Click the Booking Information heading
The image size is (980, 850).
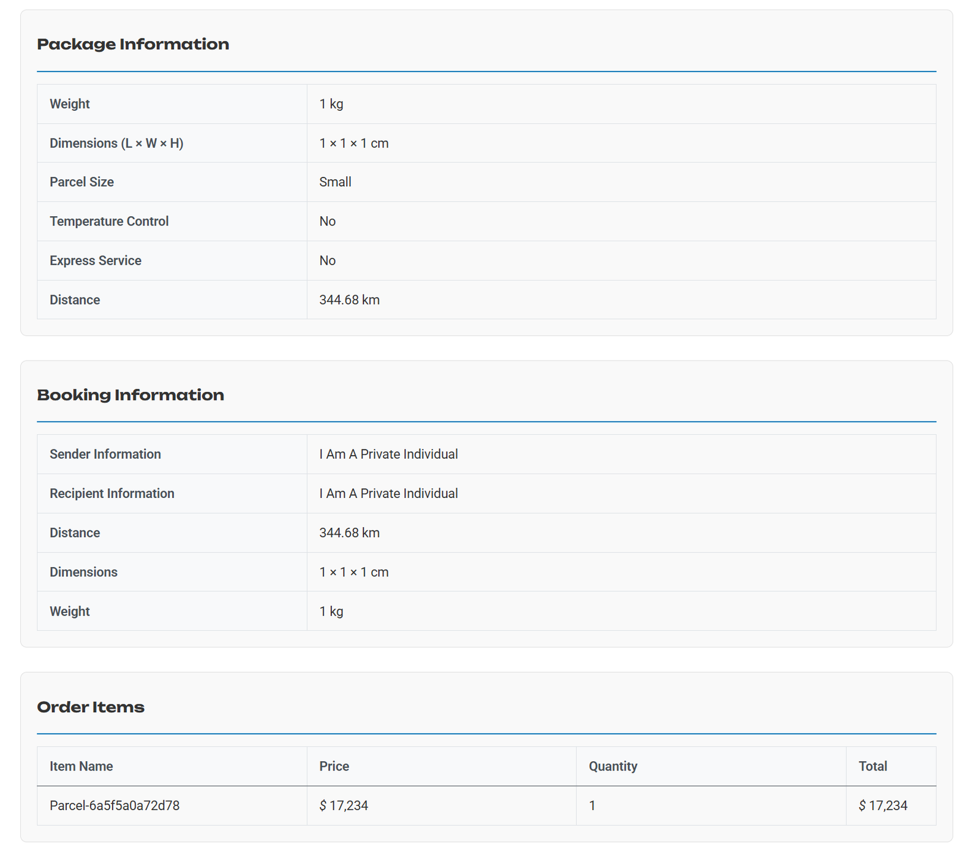pyautogui.click(x=130, y=395)
